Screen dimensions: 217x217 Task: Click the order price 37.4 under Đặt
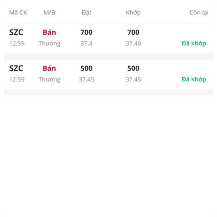pyautogui.click(x=86, y=44)
